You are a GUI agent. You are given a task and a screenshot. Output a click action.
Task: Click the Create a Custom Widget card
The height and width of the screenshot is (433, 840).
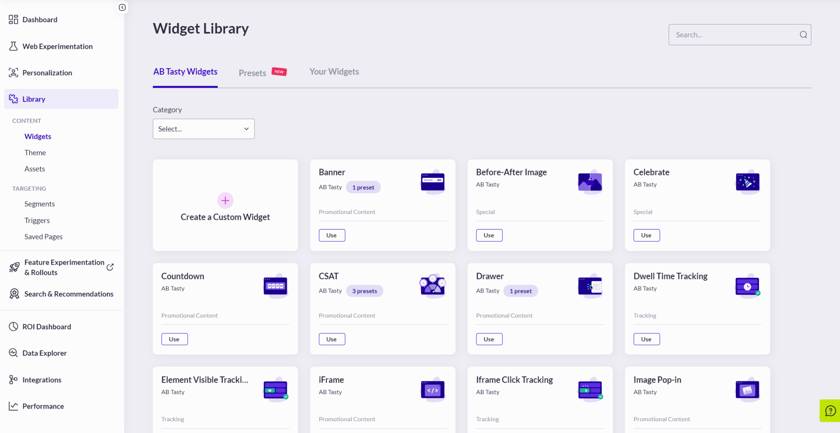click(x=225, y=205)
